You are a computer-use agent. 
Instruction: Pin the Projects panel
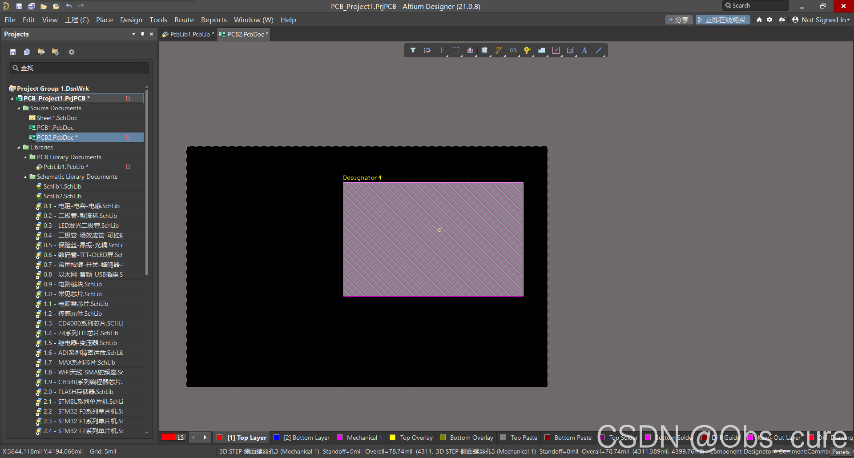(142, 34)
